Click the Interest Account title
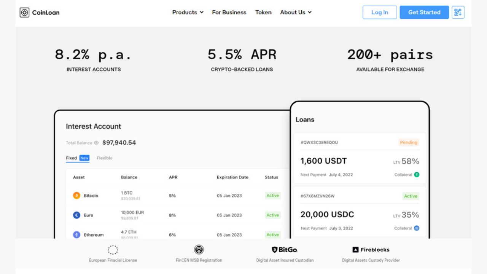Screen dimensions: 487x274 pos(93,126)
